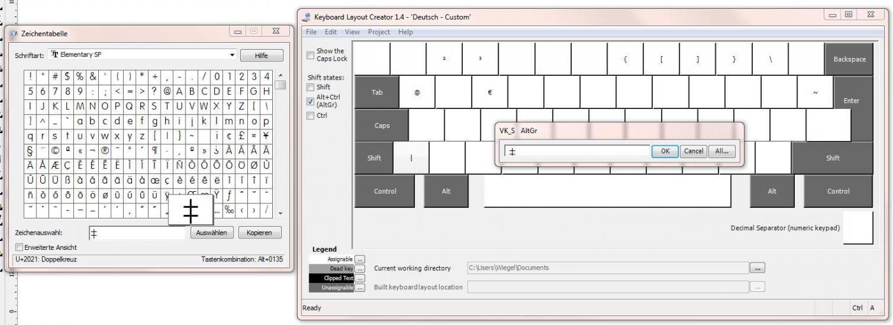Click the key showing { on the keyboard layout
This screenshot has height=325, width=893.
pyautogui.click(x=625, y=59)
